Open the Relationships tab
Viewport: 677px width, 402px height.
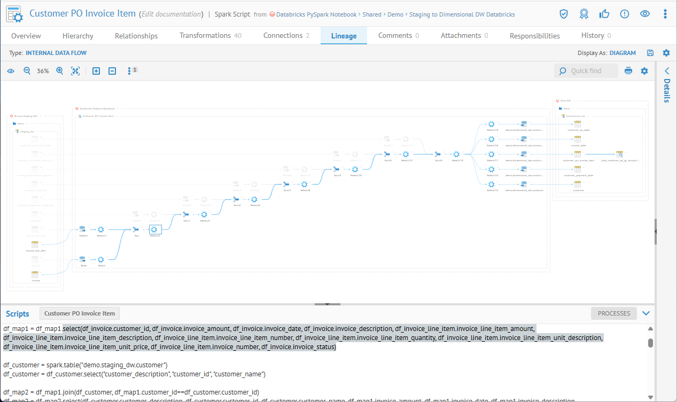pyautogui.click(x=136, y=36)
